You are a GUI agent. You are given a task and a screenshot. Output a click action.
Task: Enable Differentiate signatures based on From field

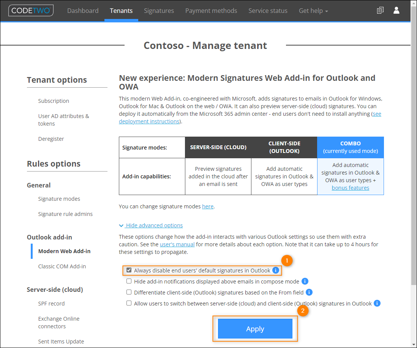pyautogui.click(x=129, y=292)
